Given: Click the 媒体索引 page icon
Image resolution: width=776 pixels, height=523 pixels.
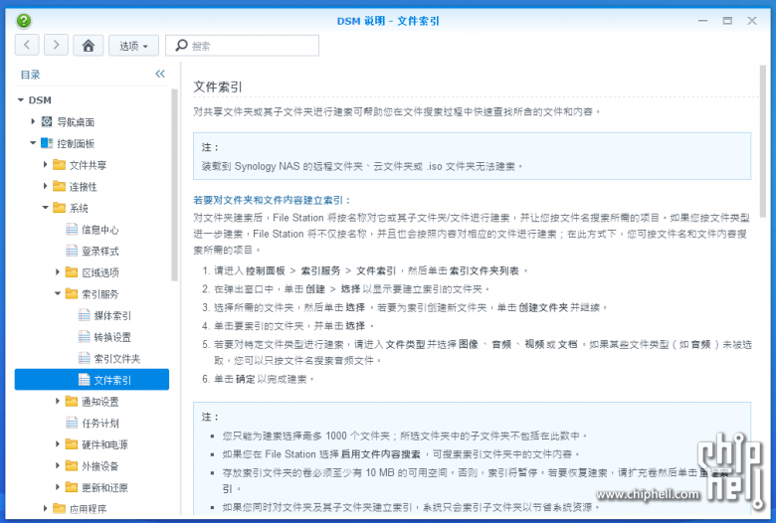Looking at the screenshot, I should coord(85,315).
